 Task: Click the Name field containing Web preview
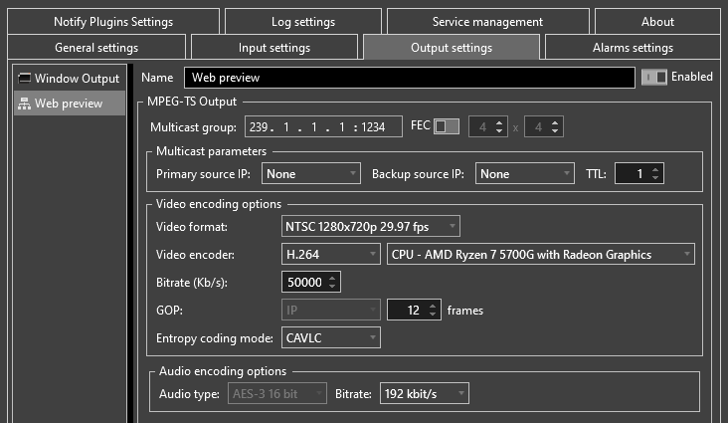pos(410,78)
